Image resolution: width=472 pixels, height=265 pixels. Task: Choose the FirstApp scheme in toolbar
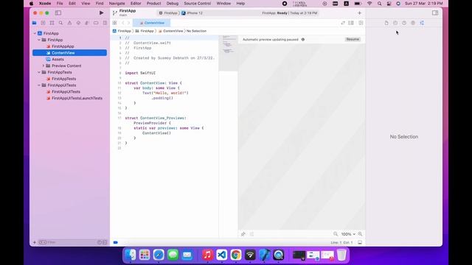click(x=168, y=13)
